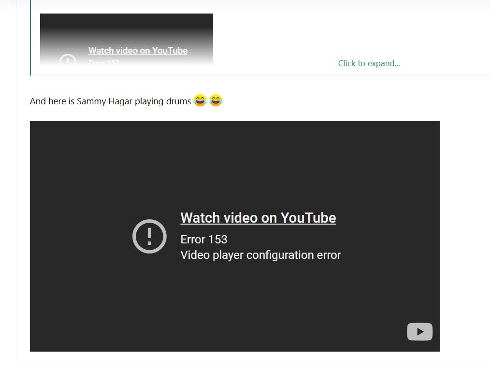Click the error exclamation icon in main player
Screen dimensions: 491x369
coord(149,236)
